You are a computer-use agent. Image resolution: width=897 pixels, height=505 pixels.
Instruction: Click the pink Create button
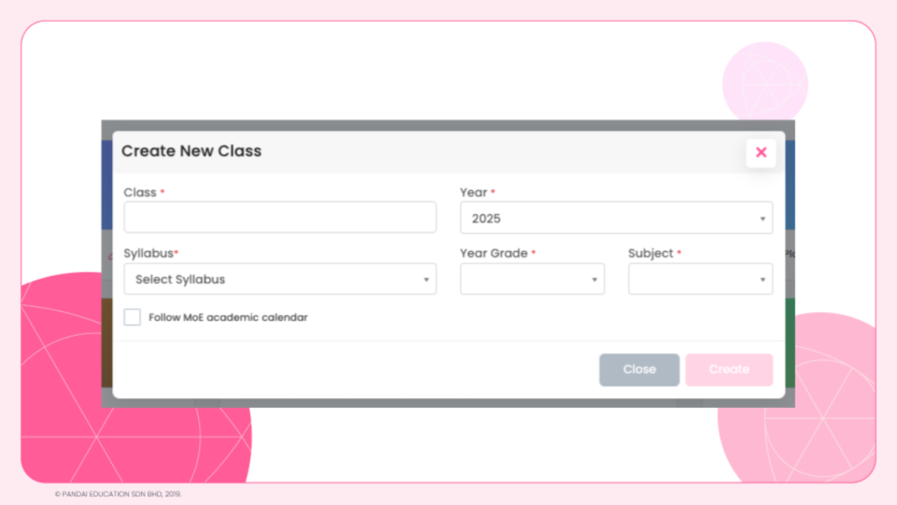point(729,369)
